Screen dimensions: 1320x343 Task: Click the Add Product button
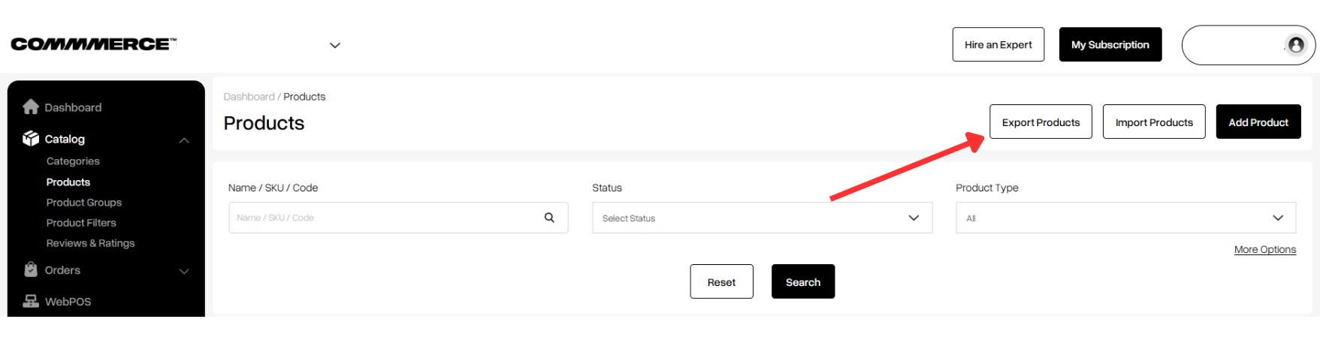pyautogui.click(x=1258, y=122)
